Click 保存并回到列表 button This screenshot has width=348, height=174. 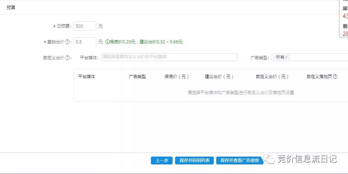(195, 161)
